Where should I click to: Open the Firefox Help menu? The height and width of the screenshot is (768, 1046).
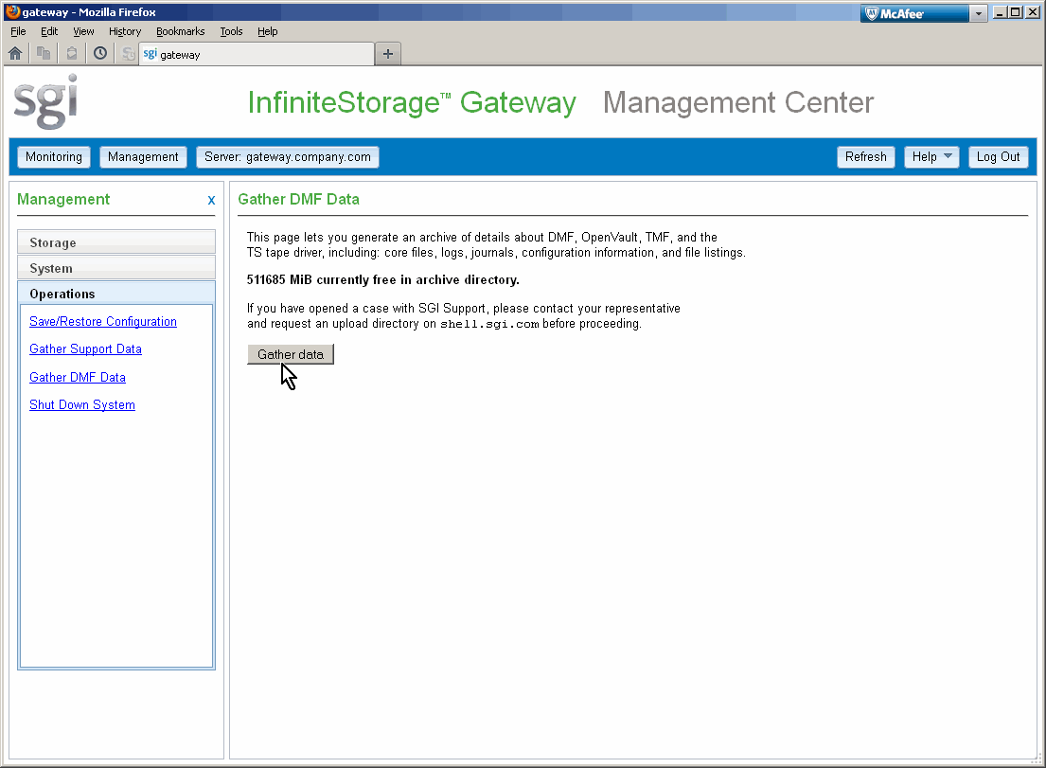tap(268, 31)
